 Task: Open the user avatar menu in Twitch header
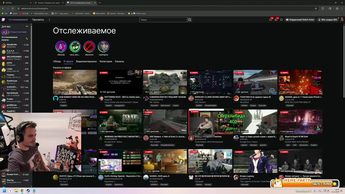342,20
